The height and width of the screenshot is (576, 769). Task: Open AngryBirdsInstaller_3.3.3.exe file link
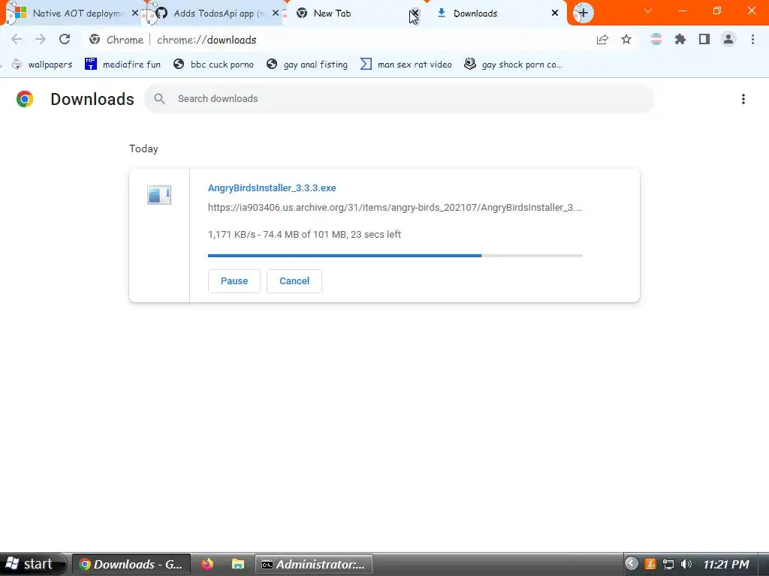(x=272, y=188)
